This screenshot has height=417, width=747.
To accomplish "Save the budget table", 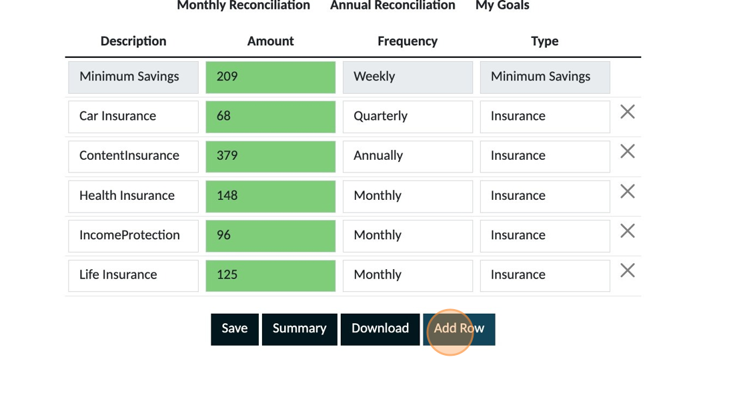I will pos(235,330).
